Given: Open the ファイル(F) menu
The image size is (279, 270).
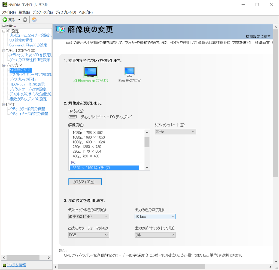Looking at the screenshot, I should point(8,12).
